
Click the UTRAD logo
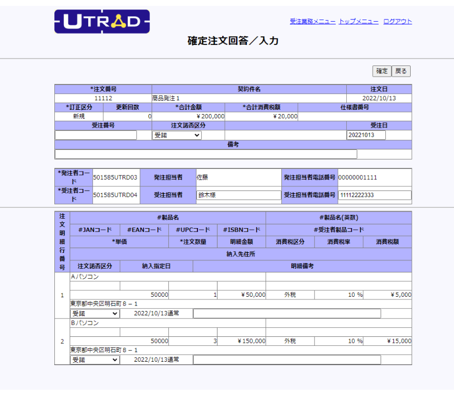102,22
